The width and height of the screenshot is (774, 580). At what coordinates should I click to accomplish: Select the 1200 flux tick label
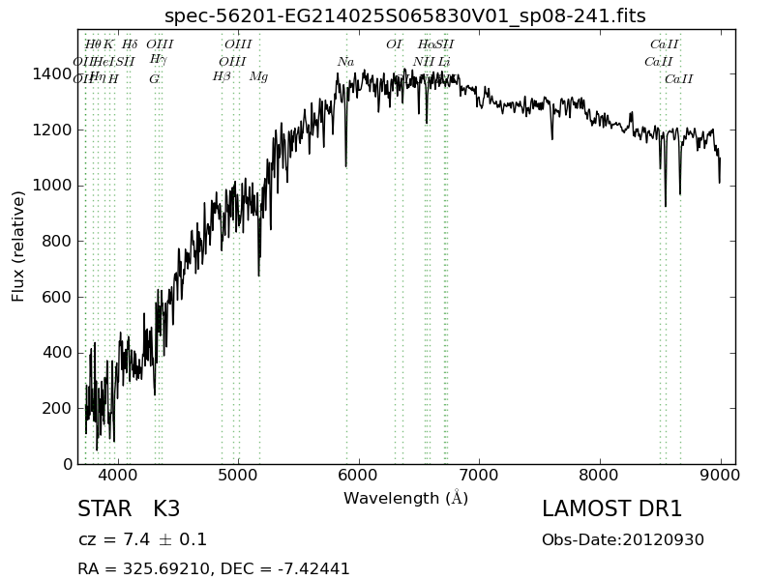tap(52, 130)
